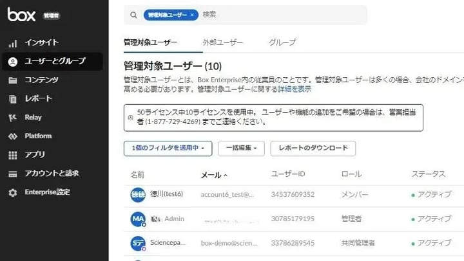
Task: Click the search input field
Action: (x=284, y=15)
